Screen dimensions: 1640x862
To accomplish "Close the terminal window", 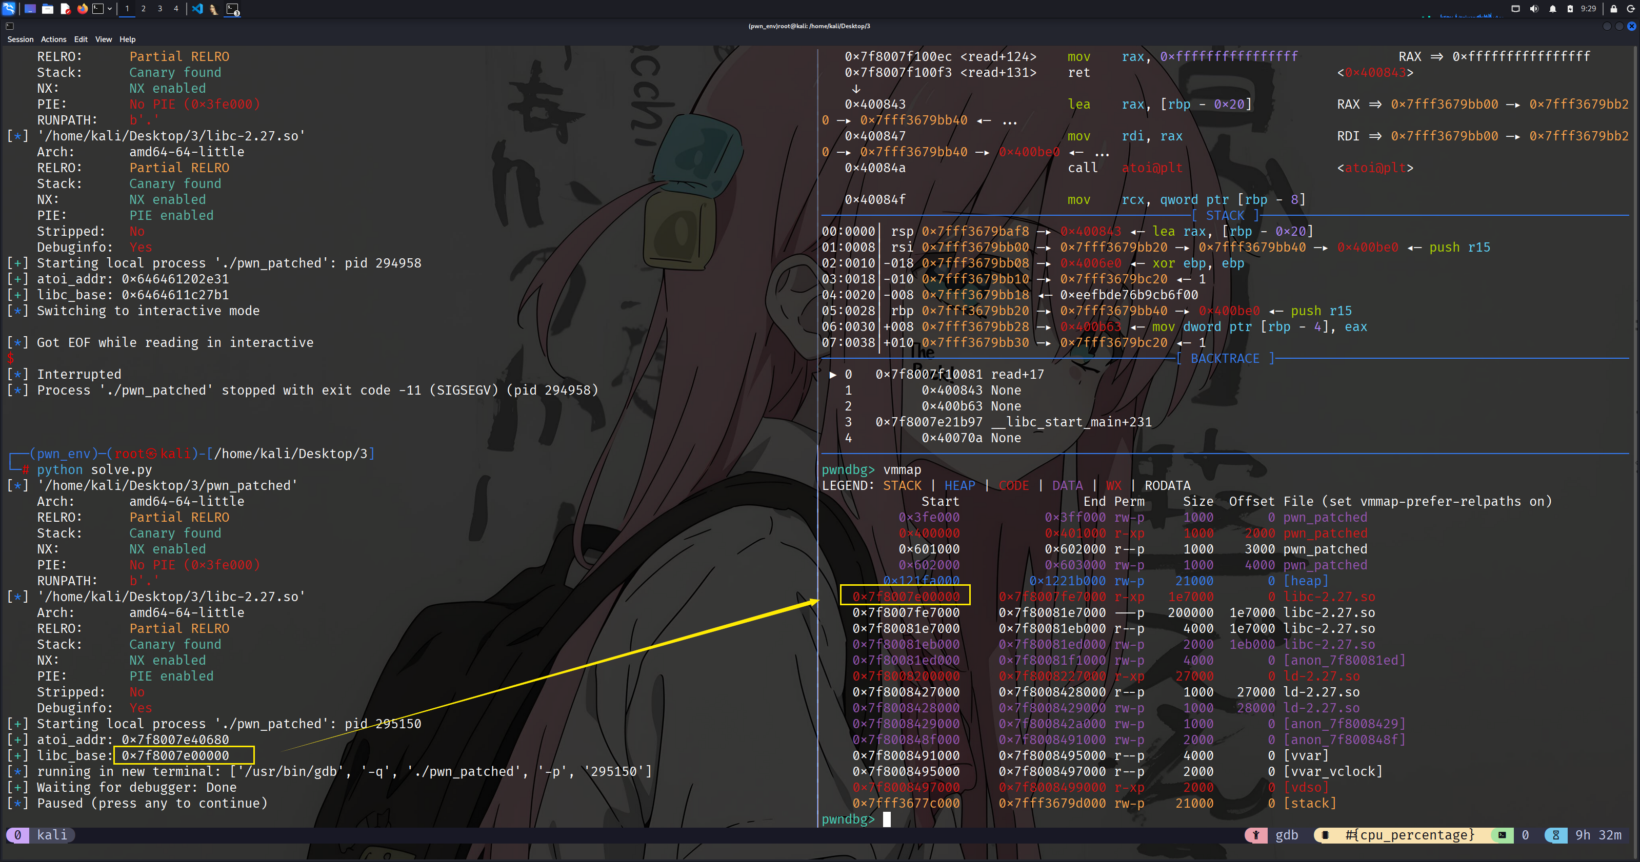I will pos(1632,26).
